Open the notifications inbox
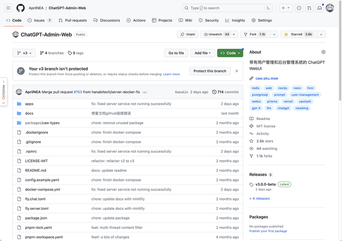This screenshot has width=342, height=241. tap(319, 8)
